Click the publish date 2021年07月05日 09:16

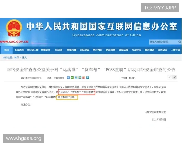[31, 78]
